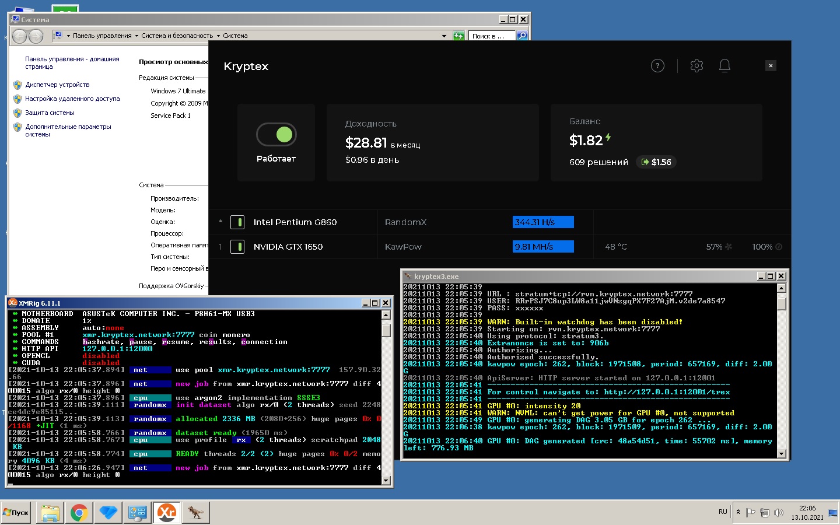Open the Защита системы link
Image resolution: width=840 pixels, height=525 pixels.
pyautogui.click(x=50, y=113)
